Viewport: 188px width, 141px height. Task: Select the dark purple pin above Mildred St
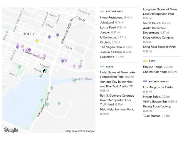coord(18,47)
